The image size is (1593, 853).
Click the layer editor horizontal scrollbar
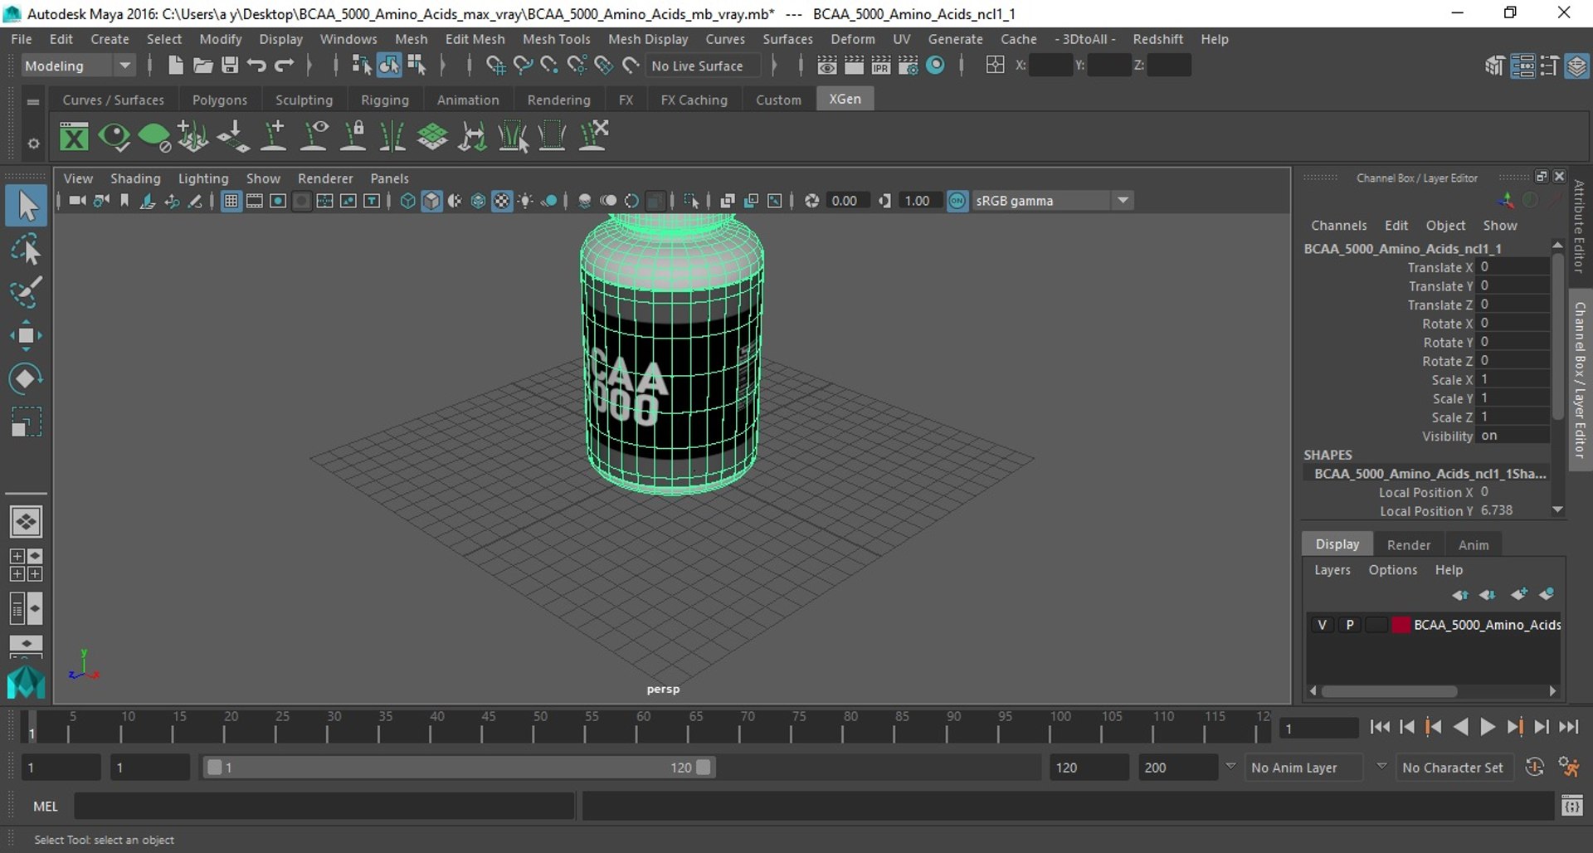[x=1390, y=691]
